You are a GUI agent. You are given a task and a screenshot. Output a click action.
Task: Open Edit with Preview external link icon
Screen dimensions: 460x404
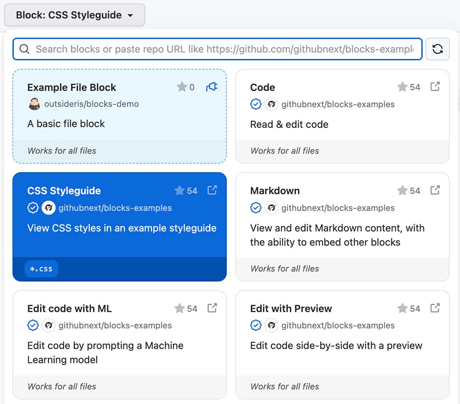pyautogui.click(x=435, y=308)
